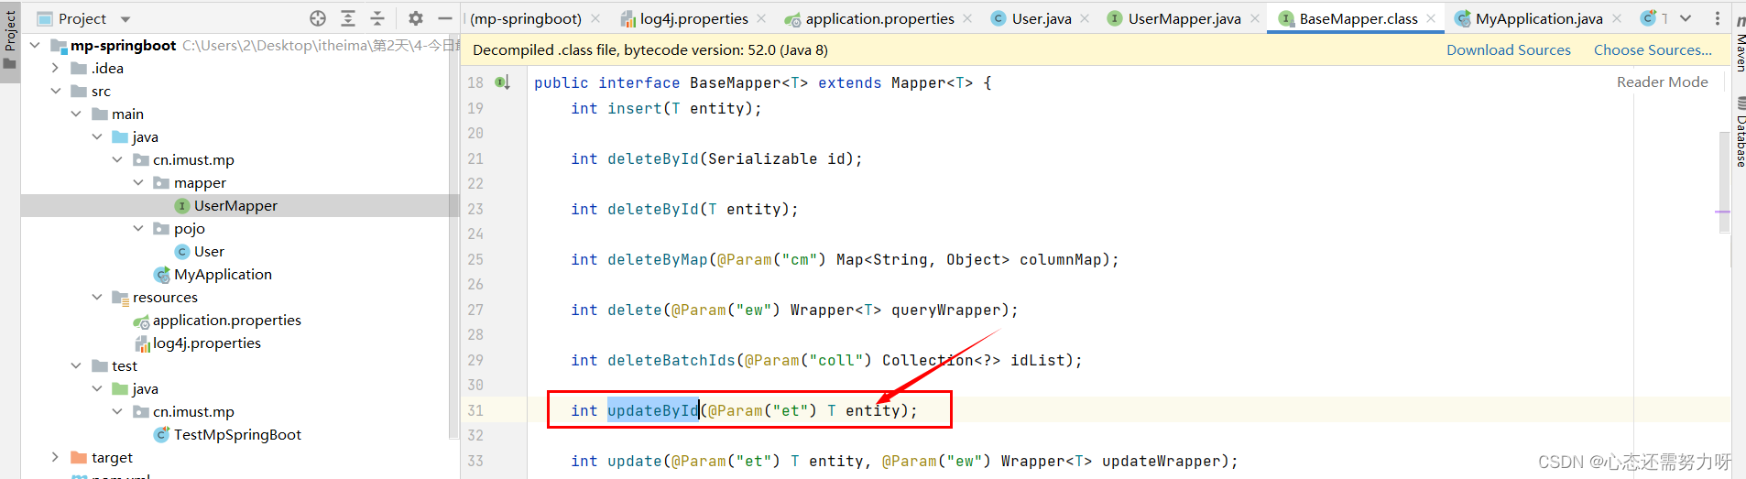Collapse the mp-springboot root node
The height and width of the screenshot is (479, 1746).
click(x=35, y=45)
